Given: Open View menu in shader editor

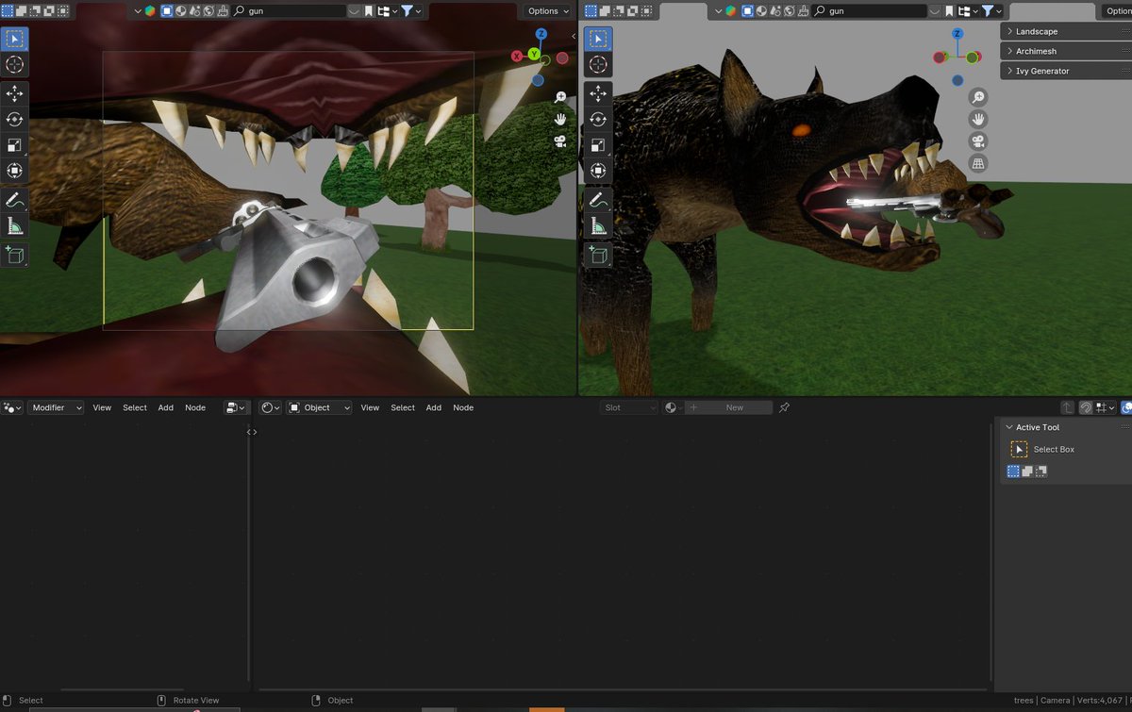Looking at the screenshot, I should tap(370, 407).
